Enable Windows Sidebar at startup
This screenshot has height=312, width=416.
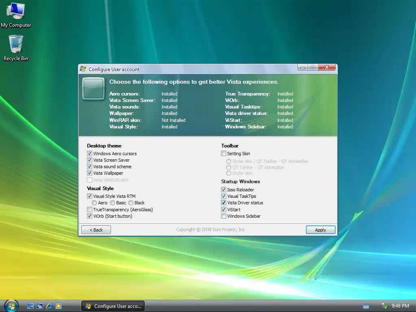tap(224, 216)
